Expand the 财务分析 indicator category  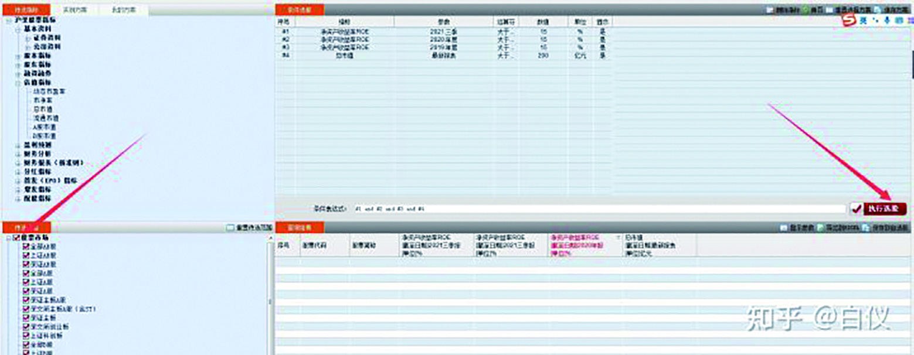16,154
